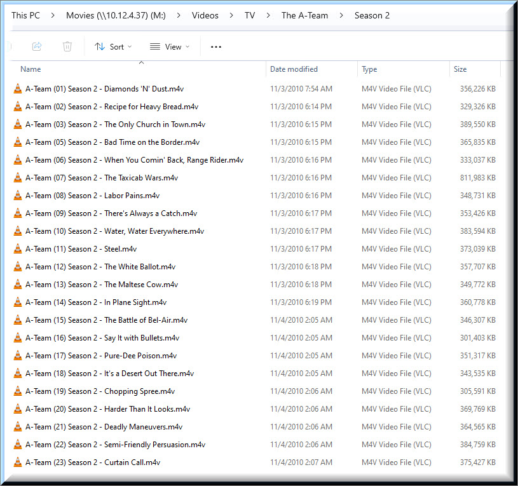Sort by the Name column header
Viewport: 518px width, 486px height.
click(31, 69)
